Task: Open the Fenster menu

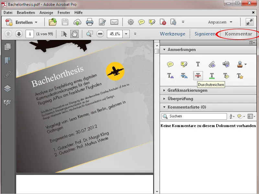Action: (64, 13)
